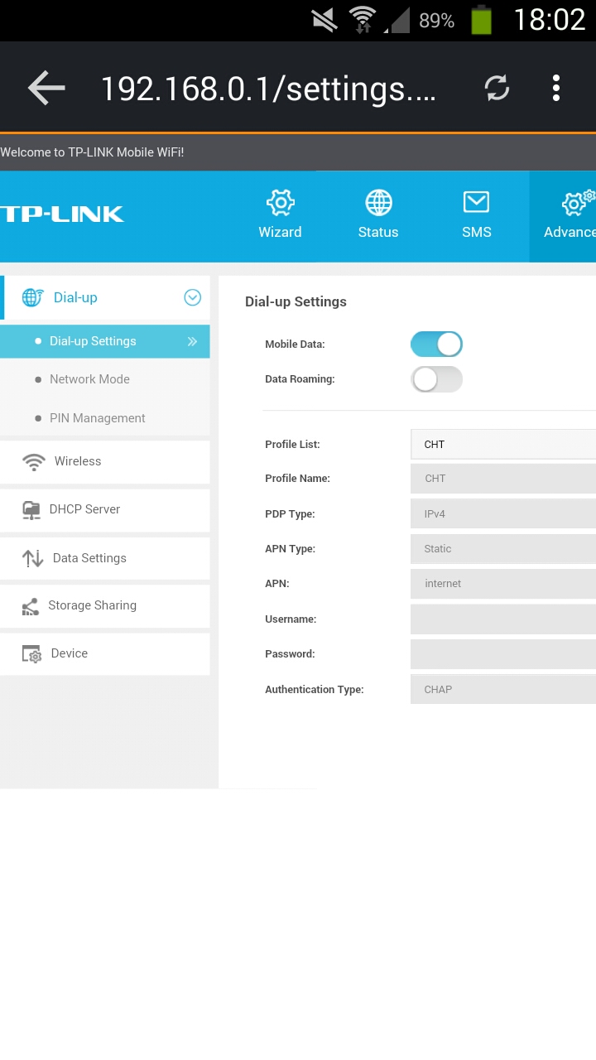Open the Advanced tab
The width and height of the screenshot is (596, 1060).
(x=563, y=216)
